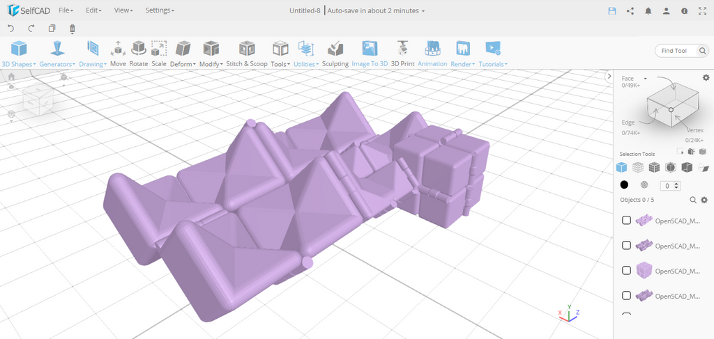Open the Drawing tool
The height and width of the screenshot is (339, 714).
coord(93,54)
